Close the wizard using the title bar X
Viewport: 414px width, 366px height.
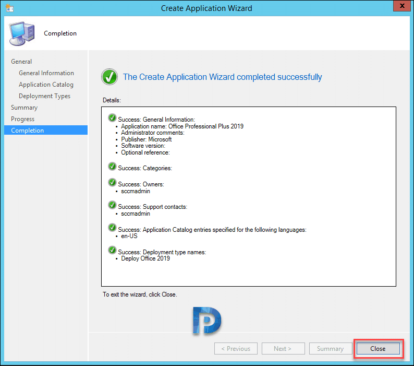(x=402, y=6)
